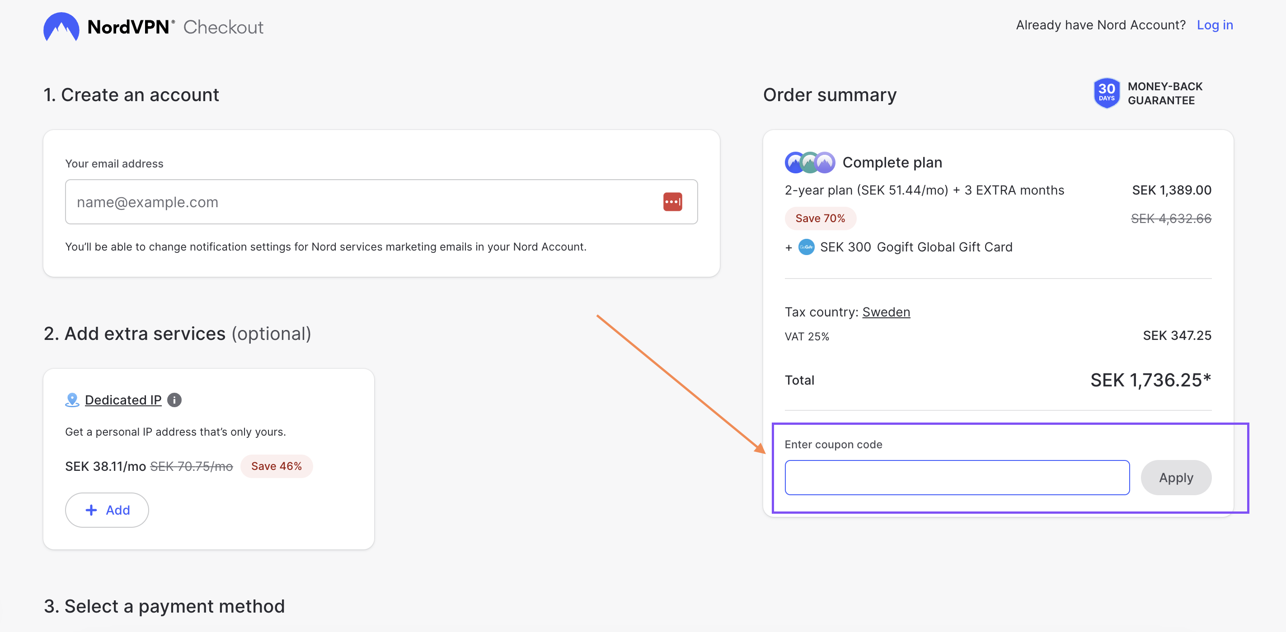Screen dimensions: 1286x632
Task: Apply the coupon code
Action: pyautogui.click(x=1176, y=477)
